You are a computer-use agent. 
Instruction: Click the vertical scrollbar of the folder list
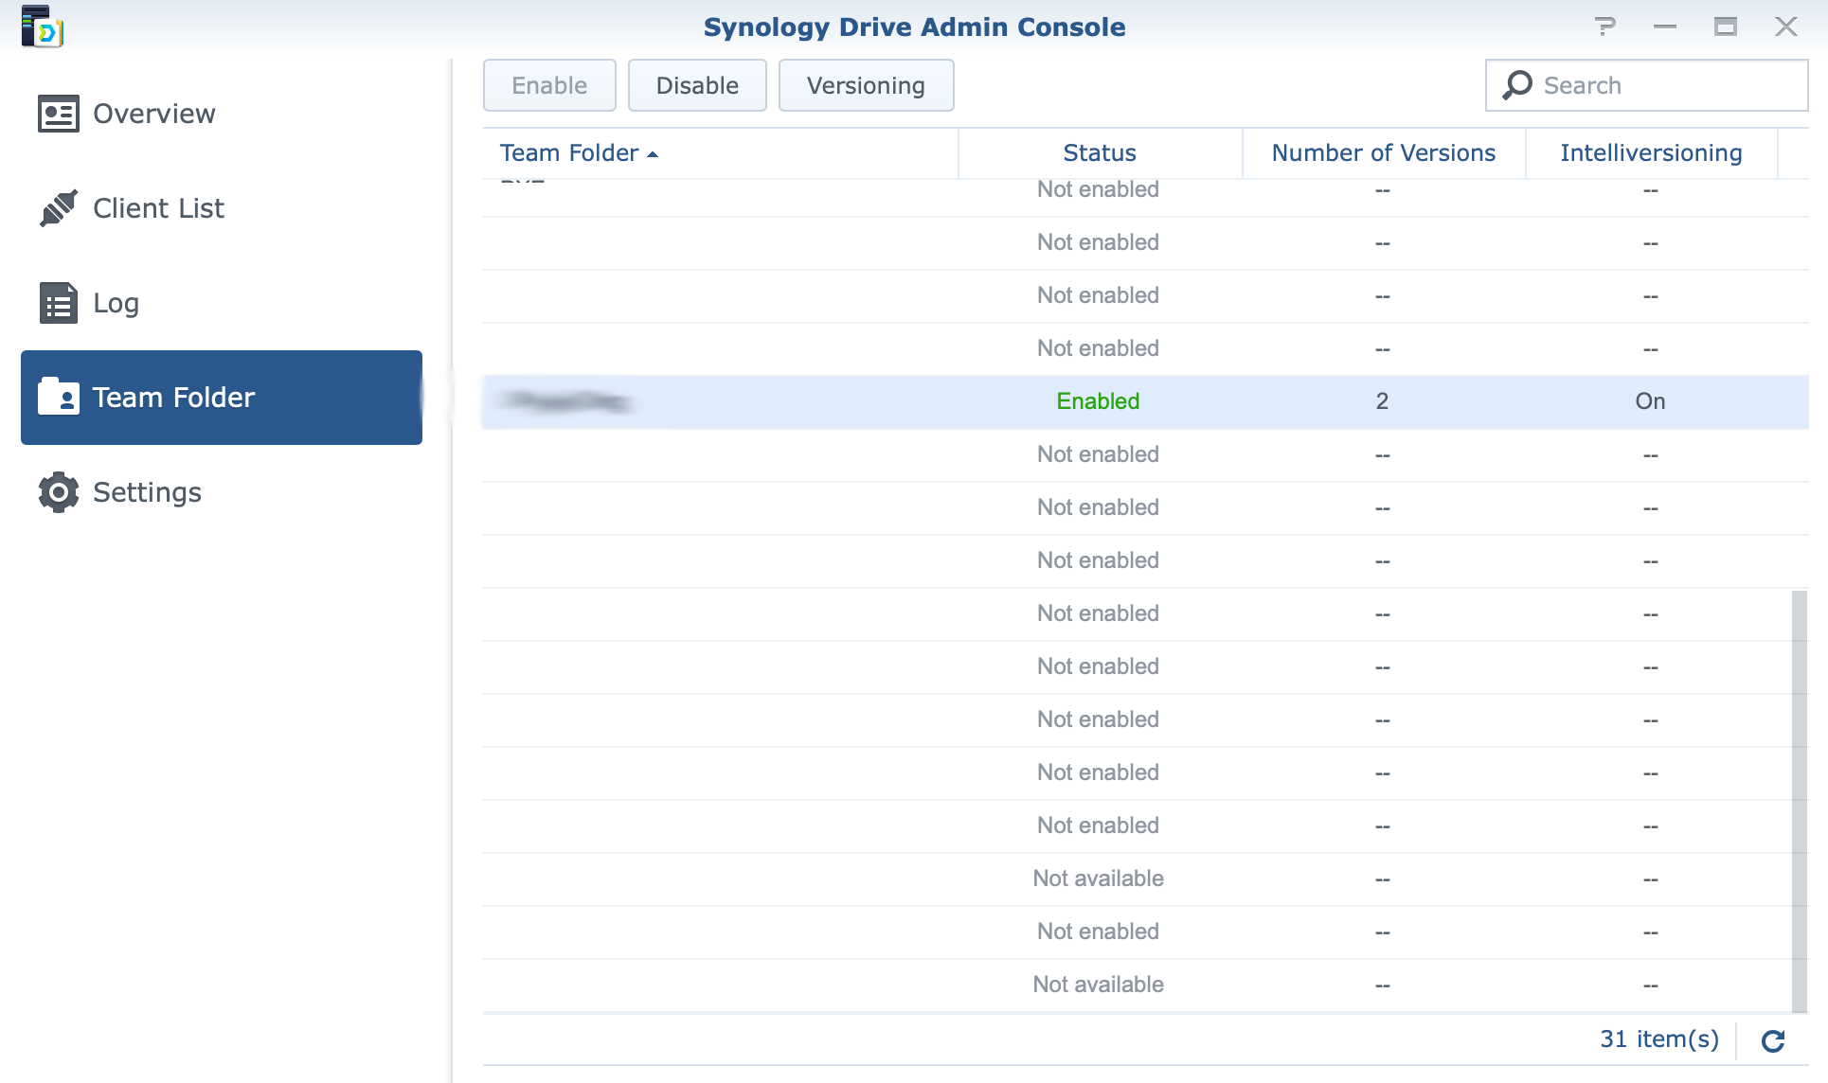coord(1799,800)
